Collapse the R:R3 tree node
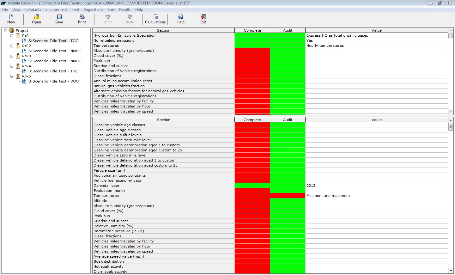 tap(12, 56)
